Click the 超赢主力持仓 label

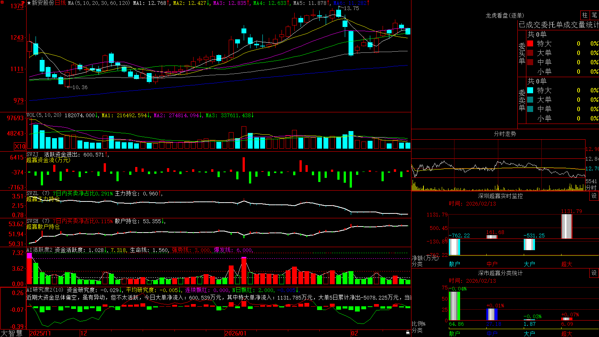pos(43,199)
